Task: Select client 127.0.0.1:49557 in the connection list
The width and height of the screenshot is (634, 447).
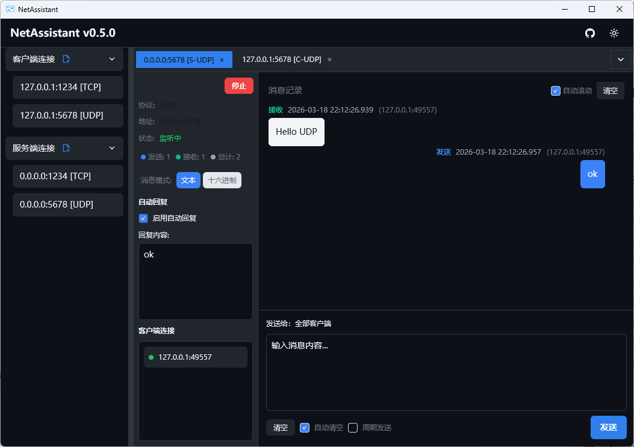Action: click(x=195, y=356)
